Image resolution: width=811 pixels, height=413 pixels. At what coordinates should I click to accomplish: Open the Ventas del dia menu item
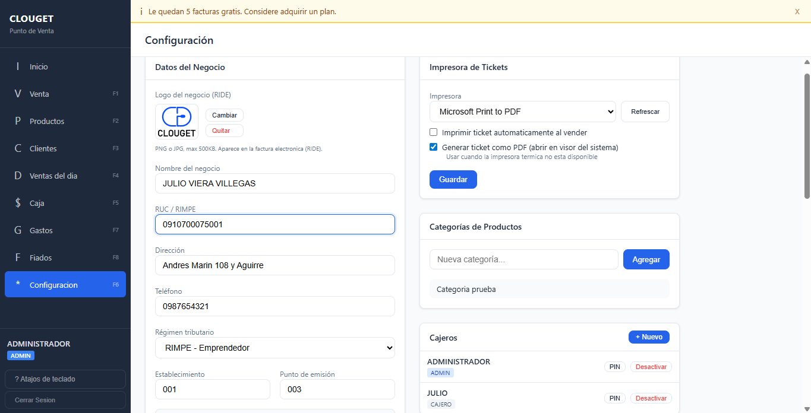53,176
